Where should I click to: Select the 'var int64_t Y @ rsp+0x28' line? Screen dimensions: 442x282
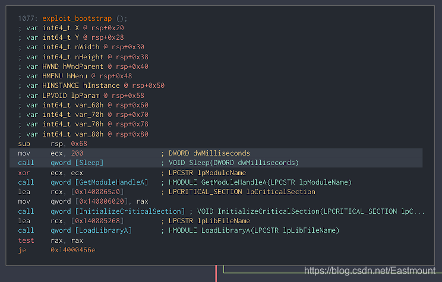pos(71,37)
